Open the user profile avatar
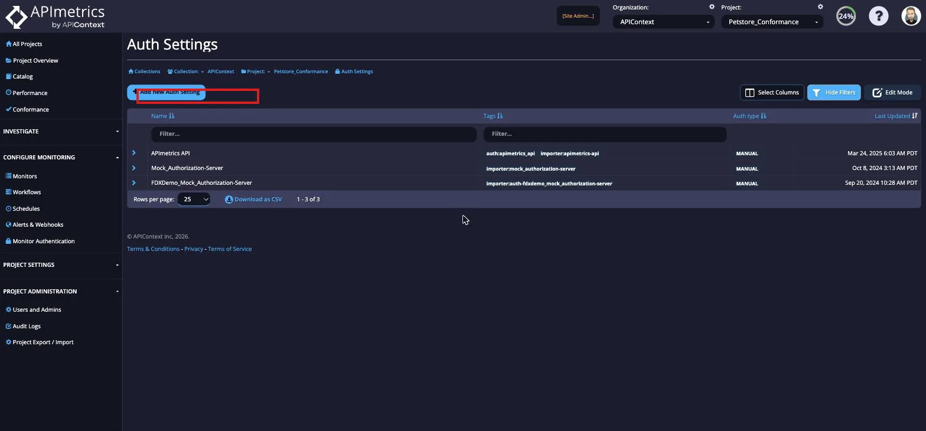 pyautogui.click(x=911, y=16)
